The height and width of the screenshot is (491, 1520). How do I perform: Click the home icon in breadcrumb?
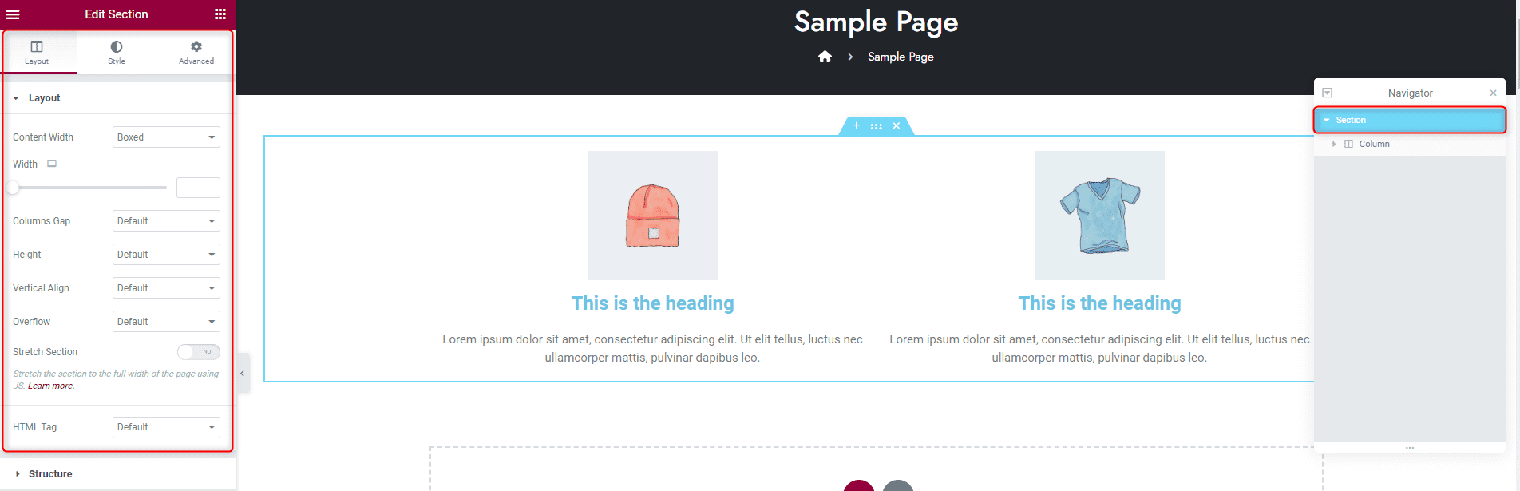click(825, 57)
